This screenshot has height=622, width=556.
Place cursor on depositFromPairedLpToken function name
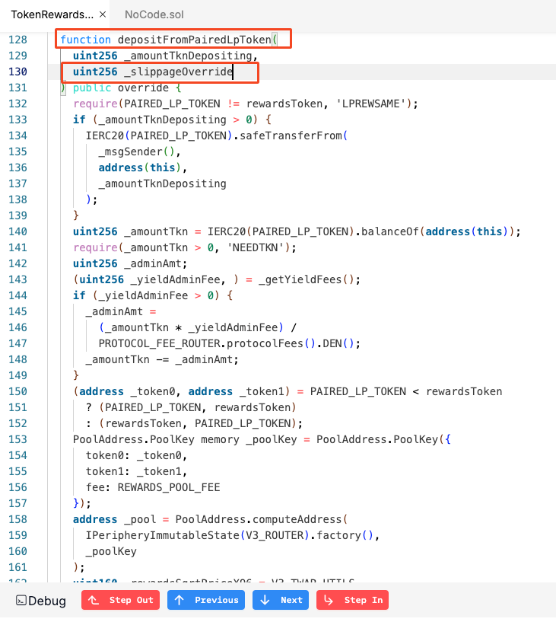coord(193,40)
